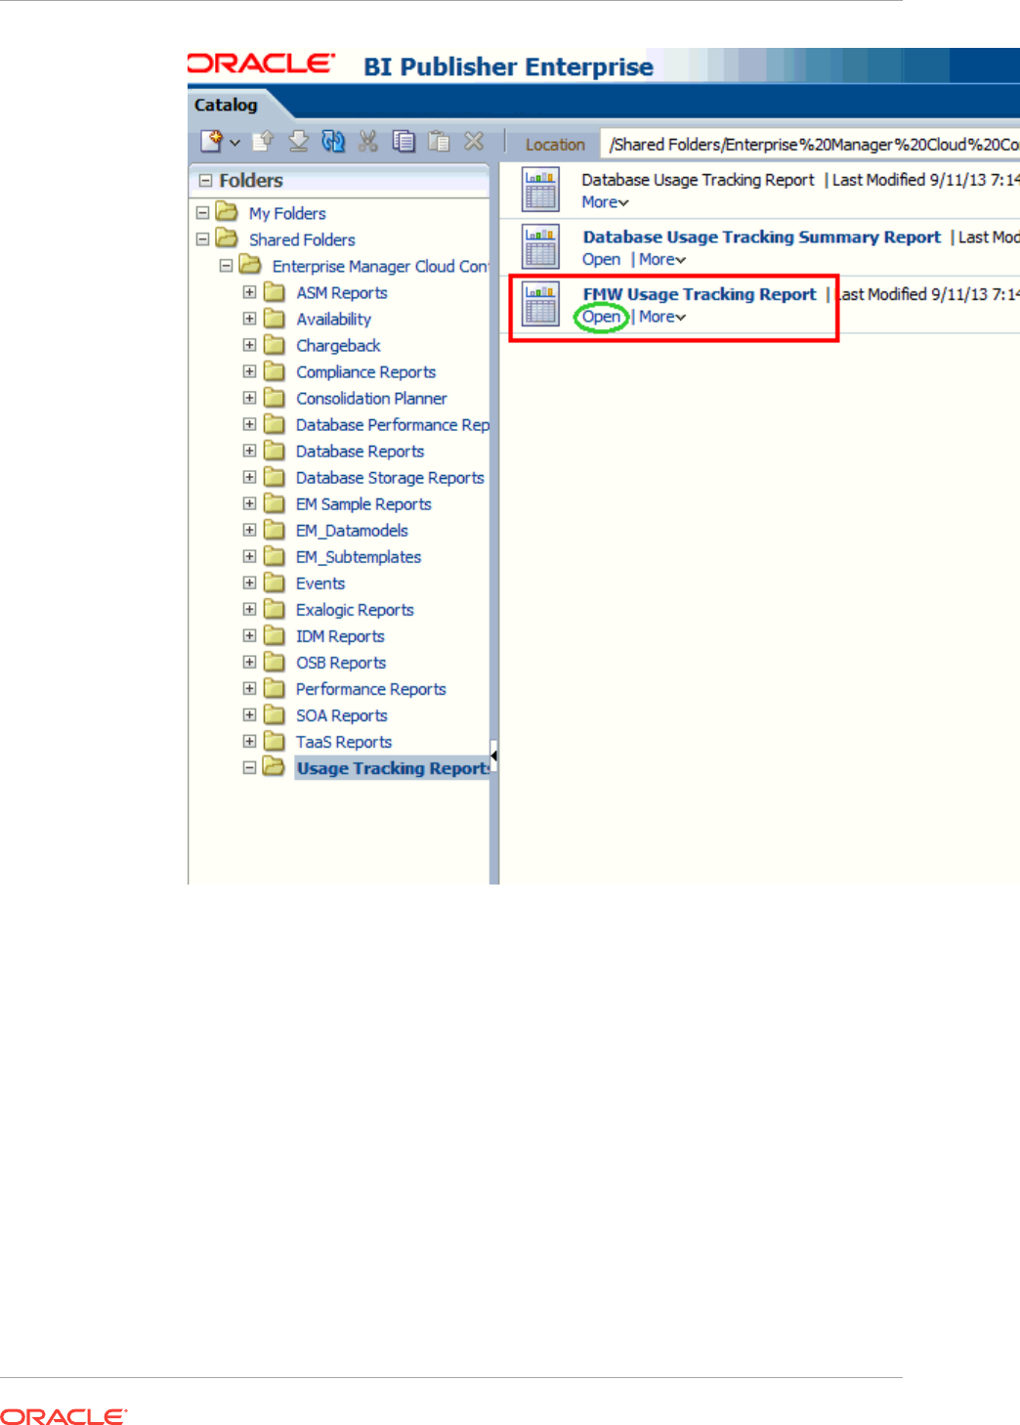This screenshot has height=1425, width=1020.
Task: Select the EM_Subtemplates folder
Action: [x=359, y=556]
